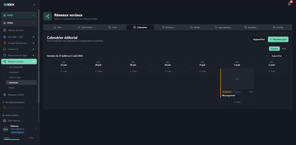This screenshot has width=296, height=145.
Task: Open the Générateur tab
Action: tap(85, 27)
